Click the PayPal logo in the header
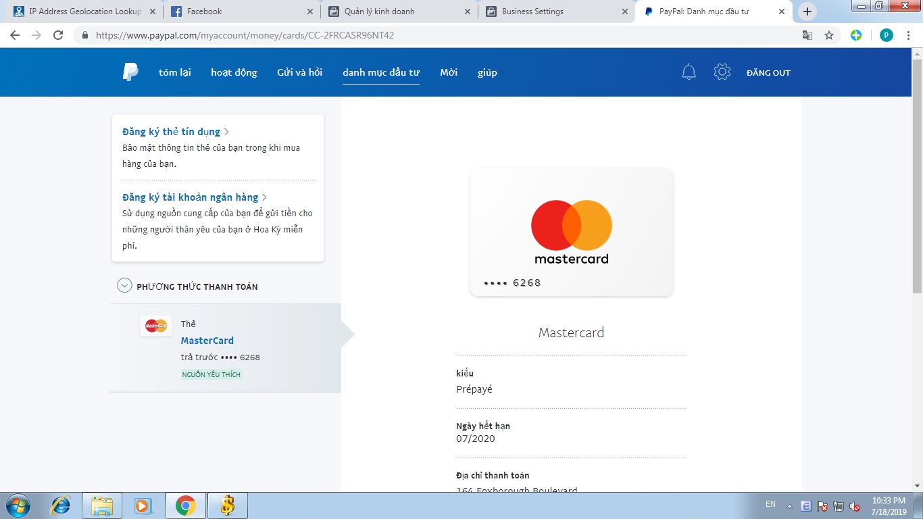This screenshot has height=519, width=923. (x=130, y=72)
